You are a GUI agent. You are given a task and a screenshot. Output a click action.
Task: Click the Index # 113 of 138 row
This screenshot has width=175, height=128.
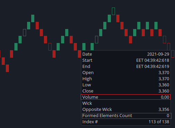126,122
